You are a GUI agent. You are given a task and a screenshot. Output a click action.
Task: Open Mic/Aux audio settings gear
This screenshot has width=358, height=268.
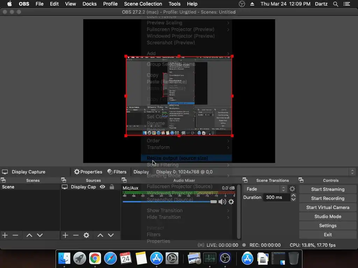pos(231,202)
